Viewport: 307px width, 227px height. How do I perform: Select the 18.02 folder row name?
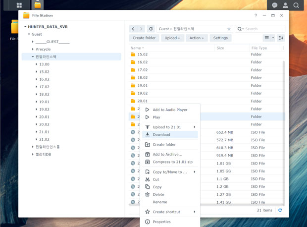coord(143,78)
